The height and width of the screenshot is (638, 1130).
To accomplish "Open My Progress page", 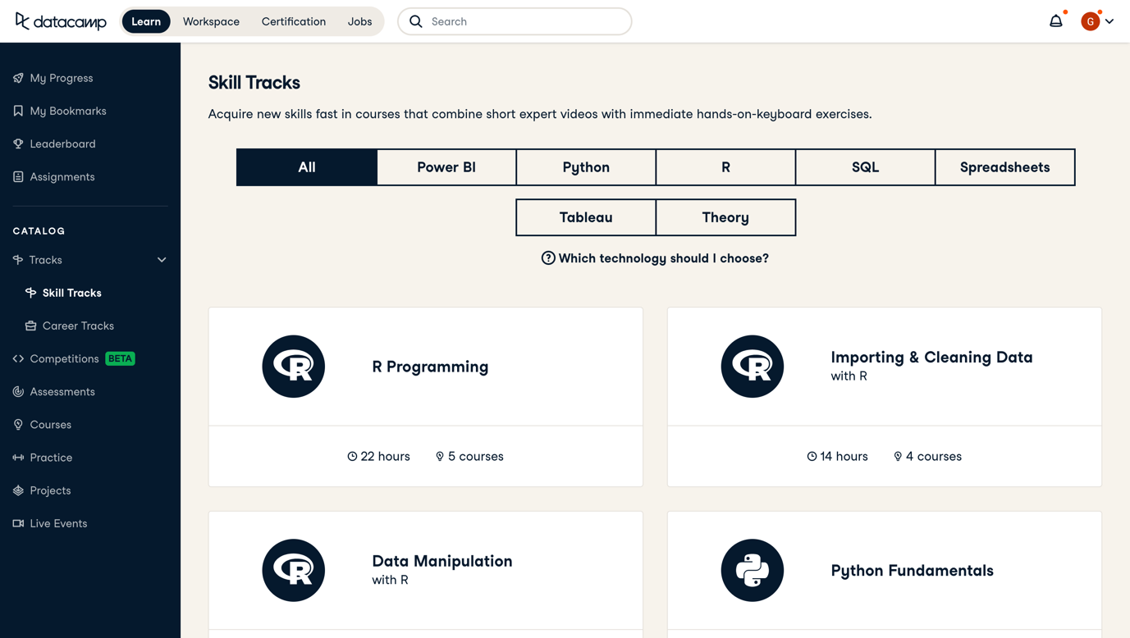I will coord(62,78).
